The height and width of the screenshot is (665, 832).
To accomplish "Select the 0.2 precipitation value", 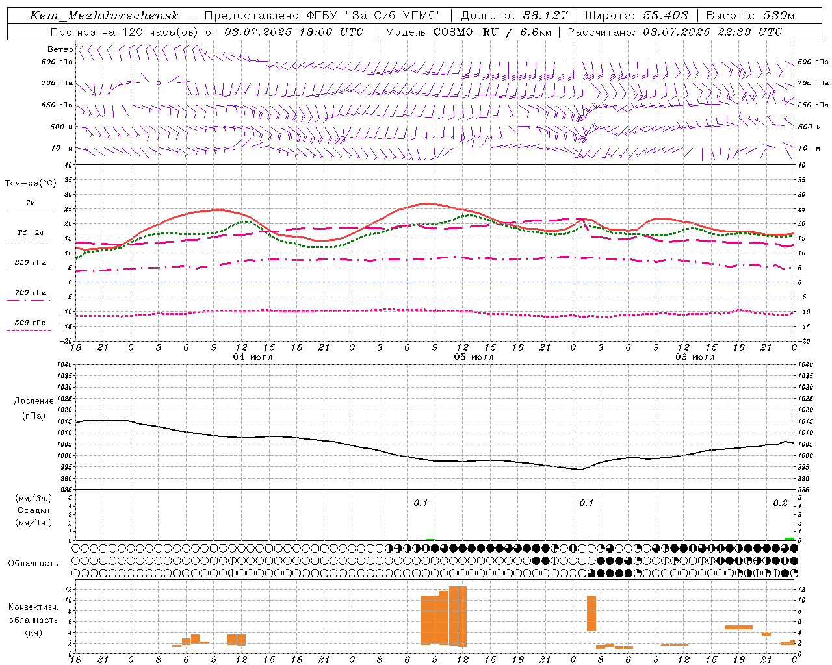I will [780, 503].
